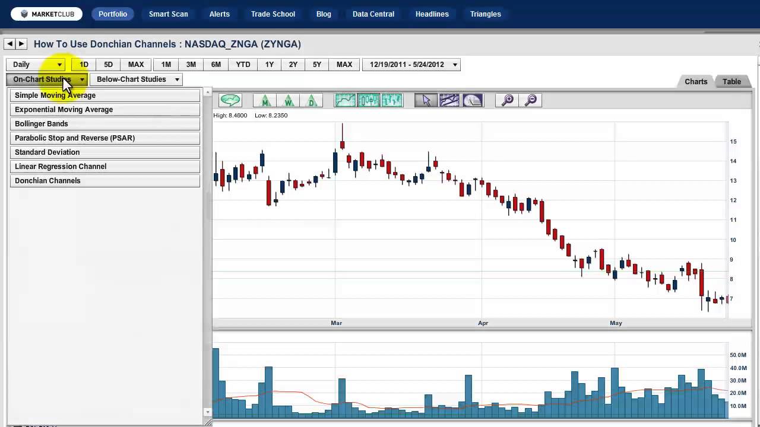The image size is (760, 427).
Task: Click the High: 8.4600 readout
Action: [230, 116]
